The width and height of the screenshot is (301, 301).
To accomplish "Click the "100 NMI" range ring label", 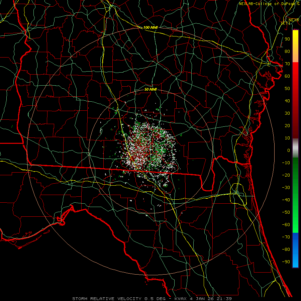I will click(x=150, y=27).
